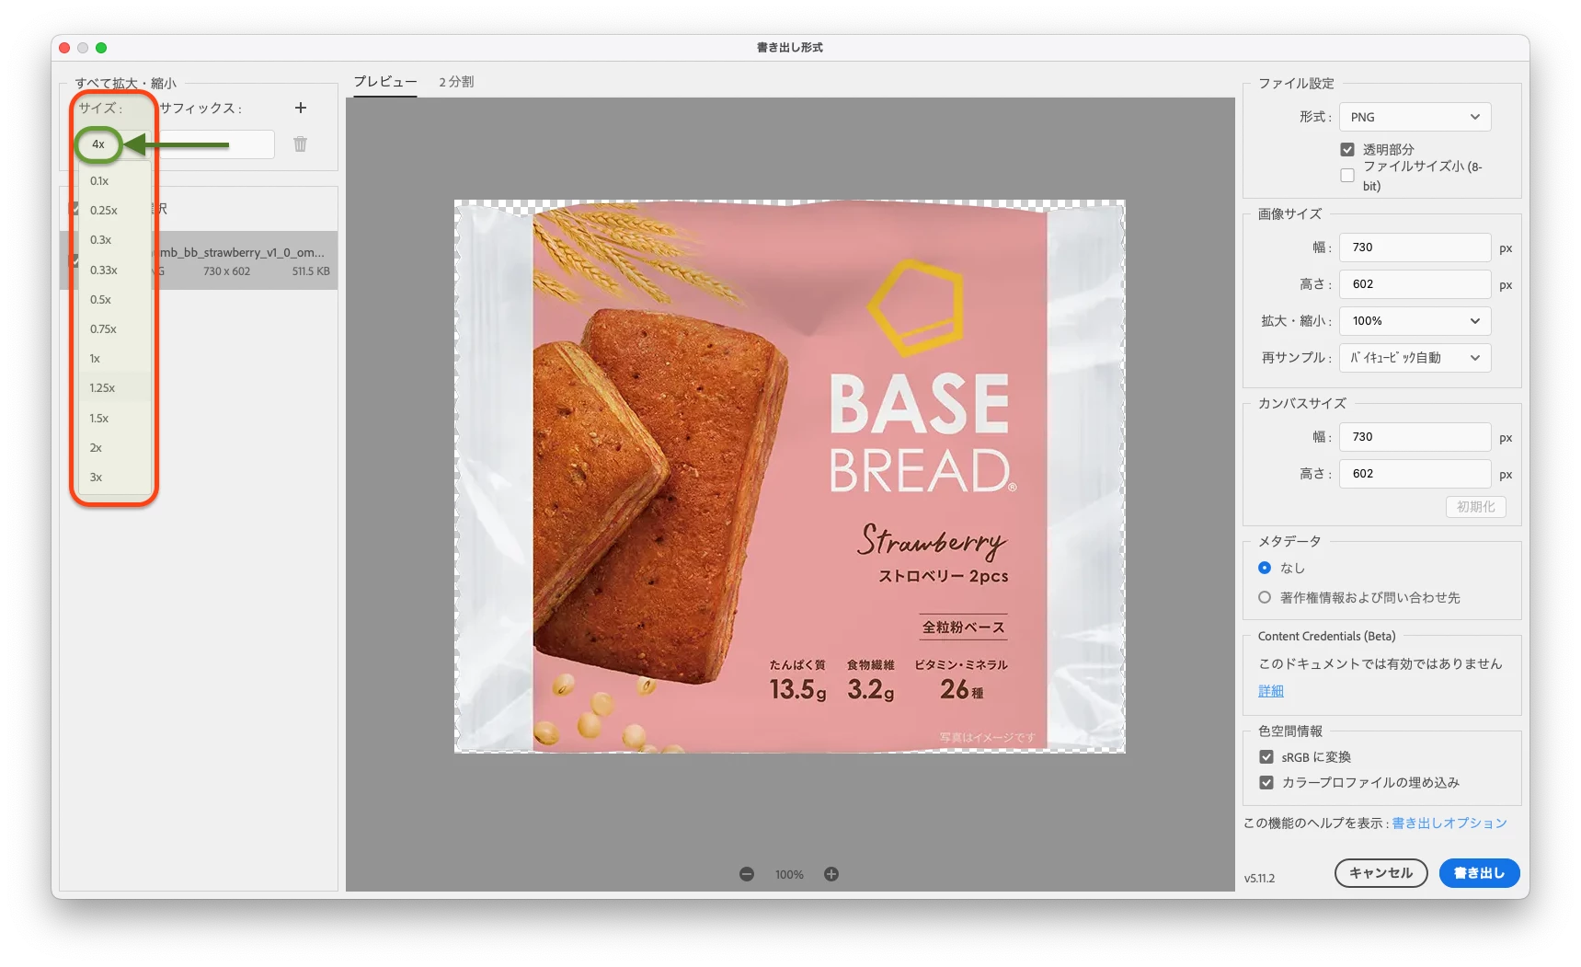Select the なし metadata radio button
This screenshot has width=1581, height=967.
pyautogui.click(x=1265, y=568)
